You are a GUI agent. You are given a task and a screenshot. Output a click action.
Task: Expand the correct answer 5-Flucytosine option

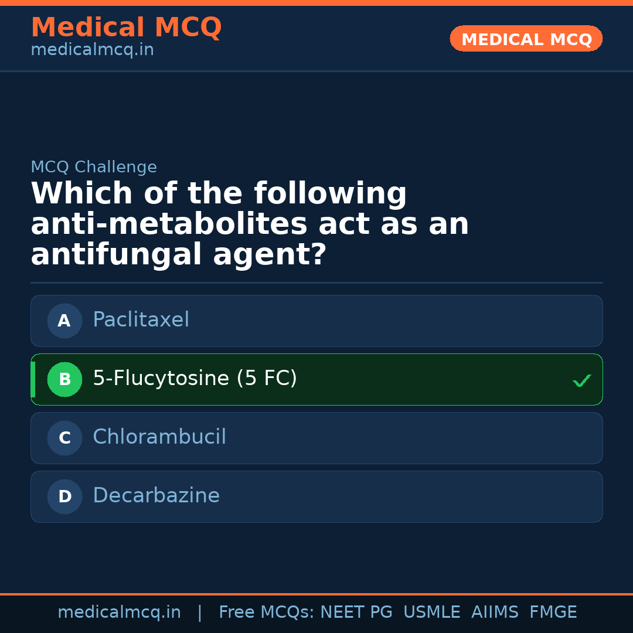tap(316, 379)
